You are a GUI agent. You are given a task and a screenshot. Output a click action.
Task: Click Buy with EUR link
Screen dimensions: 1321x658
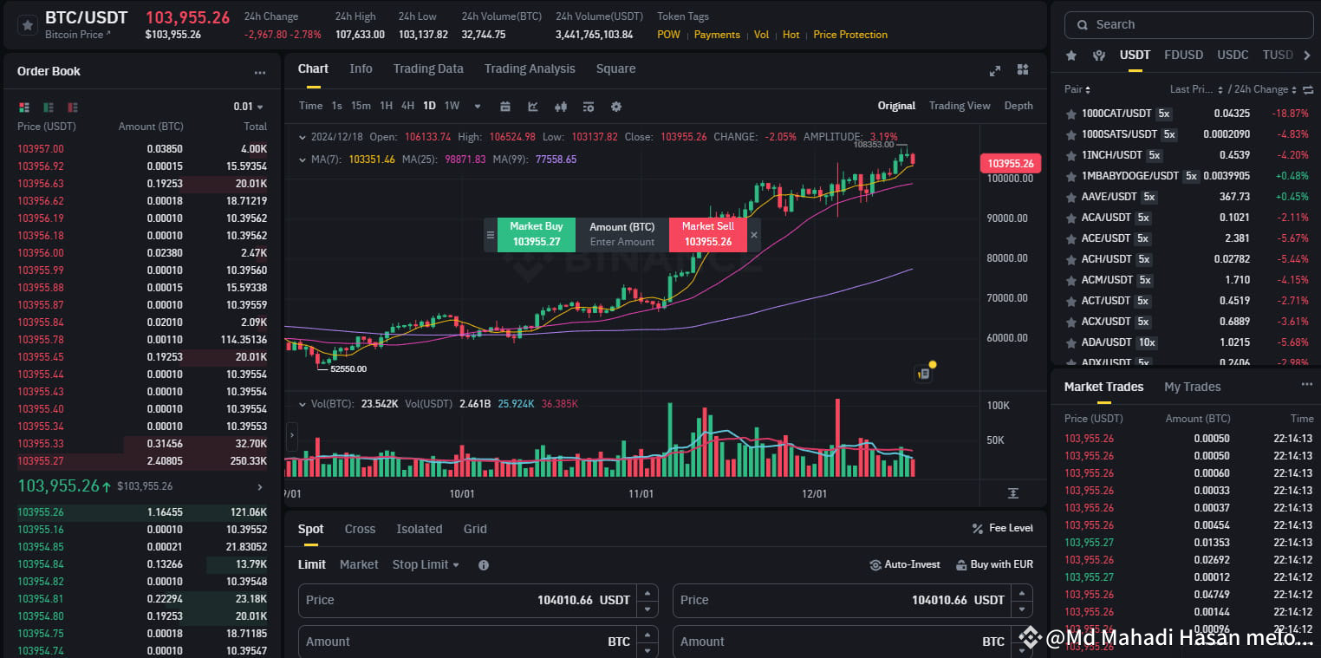[994, 564]
